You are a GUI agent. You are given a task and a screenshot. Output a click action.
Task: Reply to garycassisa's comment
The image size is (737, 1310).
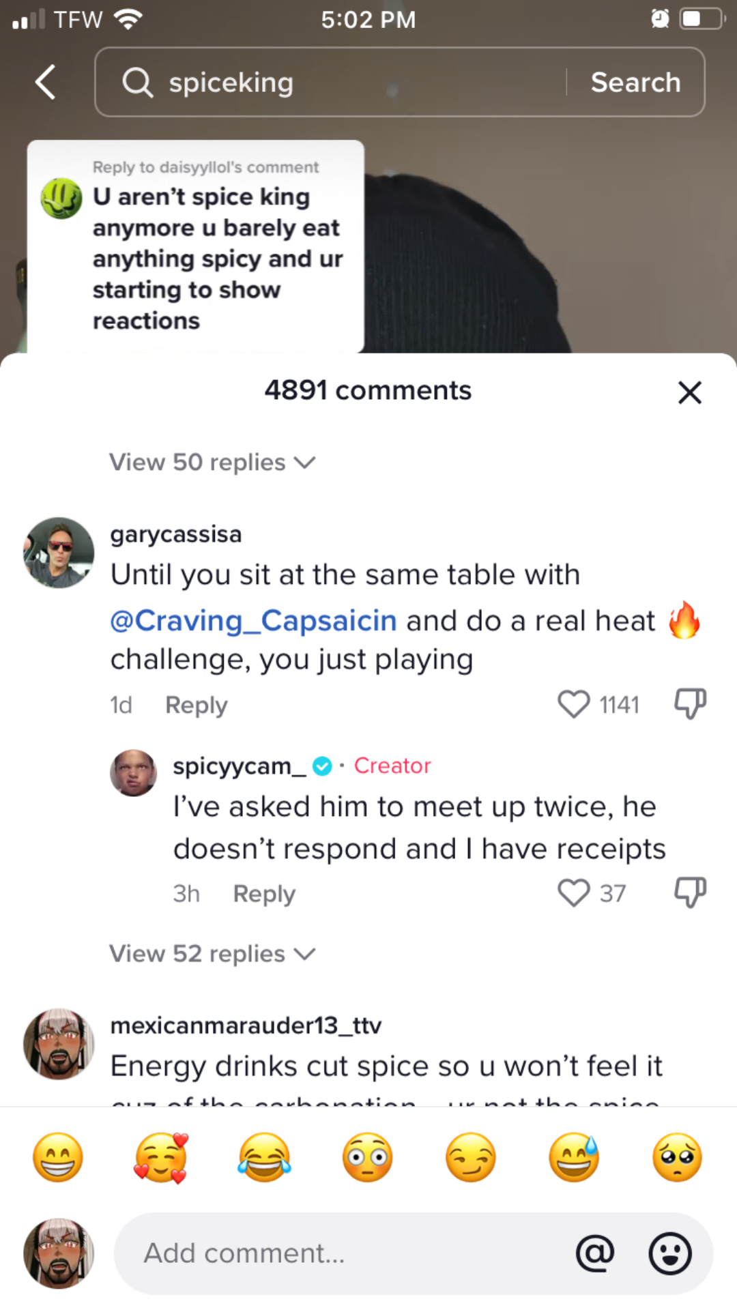click(197, 705)
